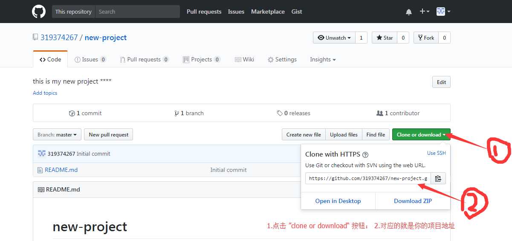This screenshot has width=512, height=241.
Task: Click the GitHub Octocat logo
Action: [39, 12]
